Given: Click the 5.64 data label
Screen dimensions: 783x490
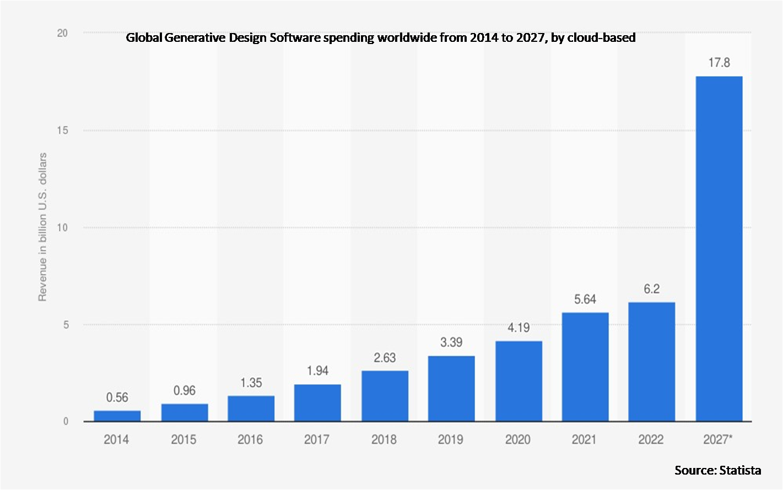Looking at the screenshot, I should (585, 300).
